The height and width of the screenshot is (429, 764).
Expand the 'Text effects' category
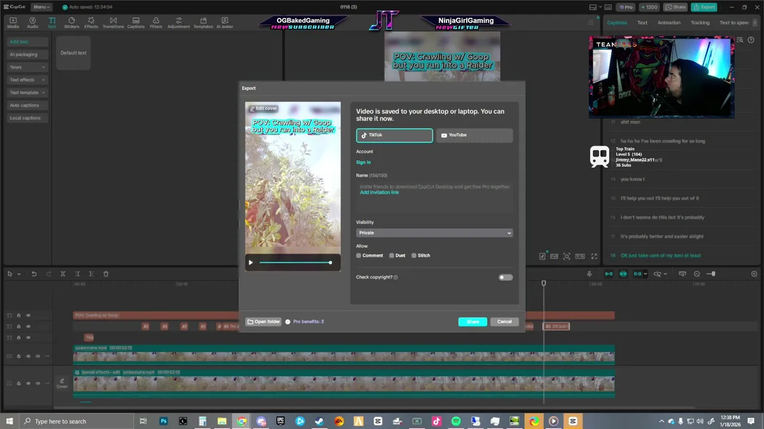[27, 80]
